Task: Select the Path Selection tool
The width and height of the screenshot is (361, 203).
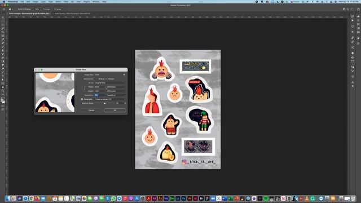Action: tap(3, 80)
